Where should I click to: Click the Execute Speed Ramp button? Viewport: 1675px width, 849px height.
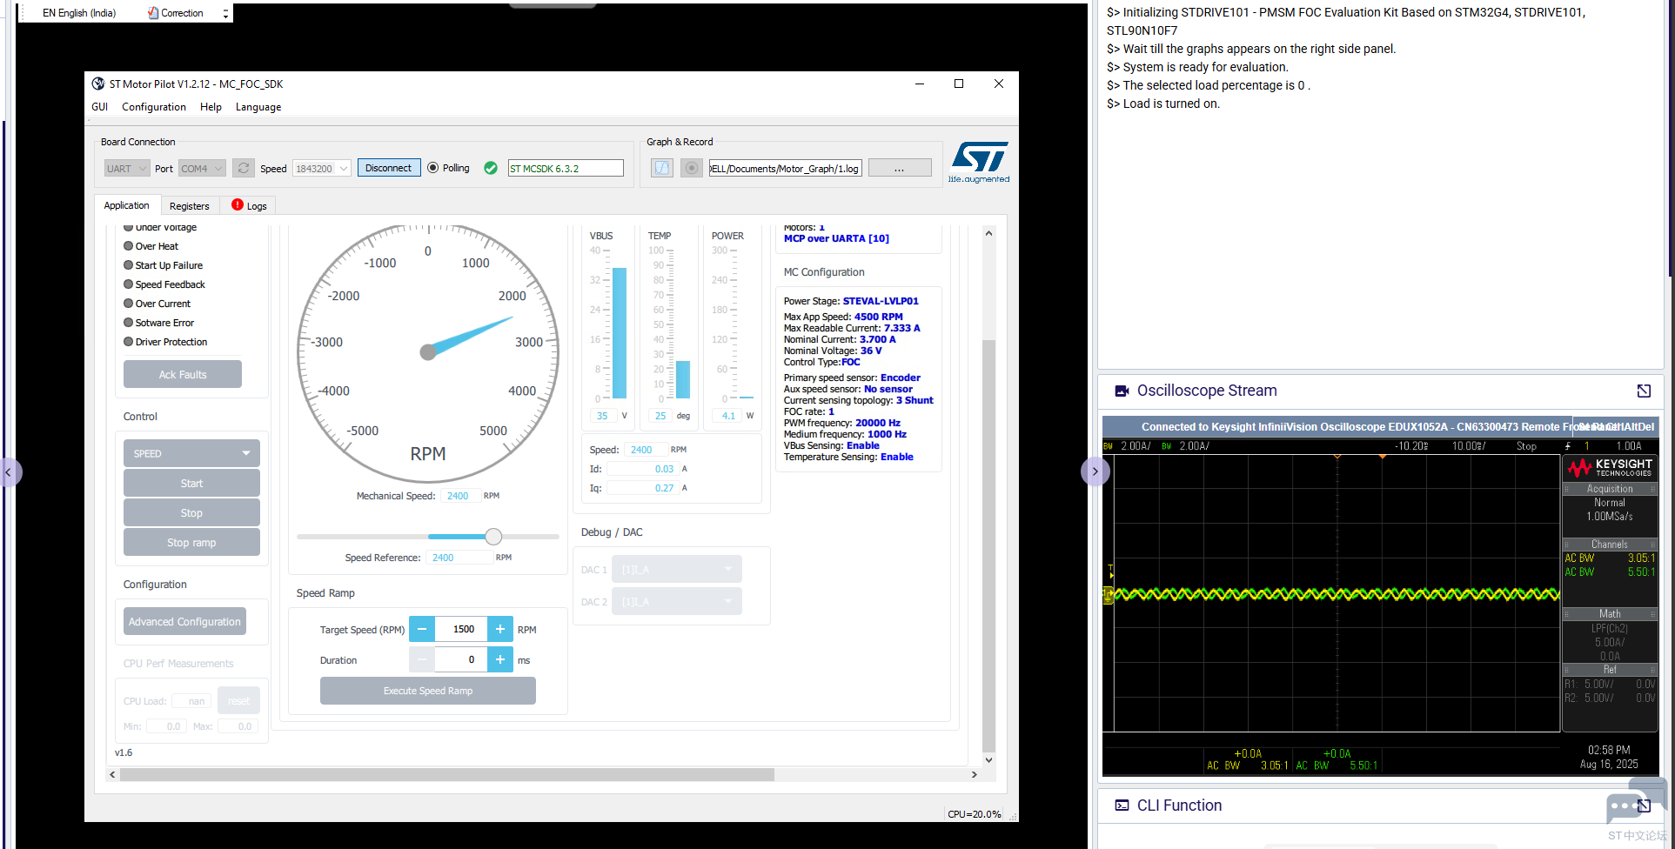point(428,691)
